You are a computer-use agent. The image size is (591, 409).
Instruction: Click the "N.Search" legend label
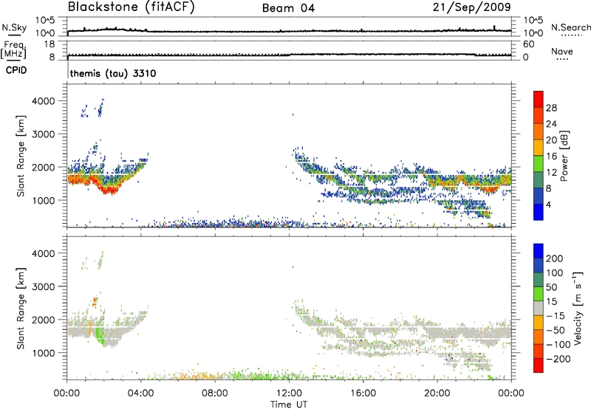click(x=570, y=27)
